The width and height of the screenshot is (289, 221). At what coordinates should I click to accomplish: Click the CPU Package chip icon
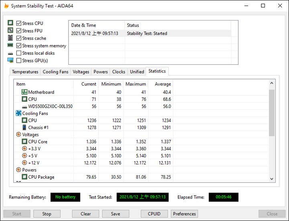click(x=24, y=177)
